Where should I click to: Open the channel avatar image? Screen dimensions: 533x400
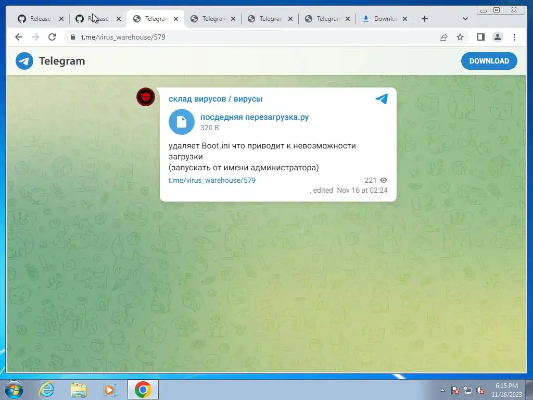click(146, 97)
